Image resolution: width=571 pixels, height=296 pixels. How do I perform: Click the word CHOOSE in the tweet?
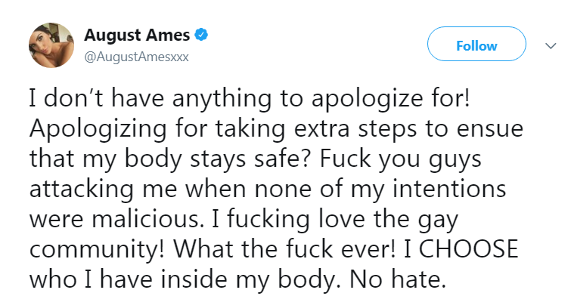468,248
